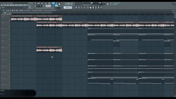Image resolution: width=176 pixels, height=99 pixels.
Task: Select the Playback speaker tool in playlist
Action: [x=22, y=10]
